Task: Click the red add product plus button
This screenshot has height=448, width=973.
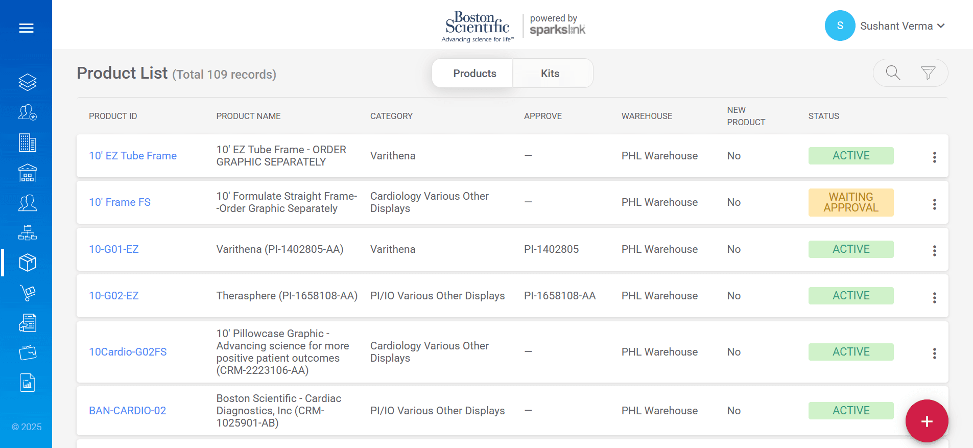Action: tap(927, 421)
